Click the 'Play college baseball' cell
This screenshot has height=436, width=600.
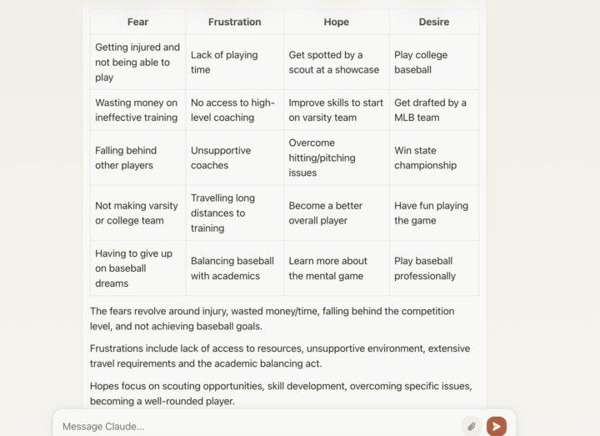pyautogui.click(x=433, y=63)
